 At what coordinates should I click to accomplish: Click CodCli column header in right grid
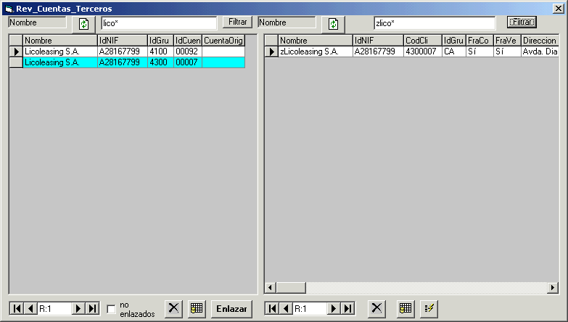point(422,41)
